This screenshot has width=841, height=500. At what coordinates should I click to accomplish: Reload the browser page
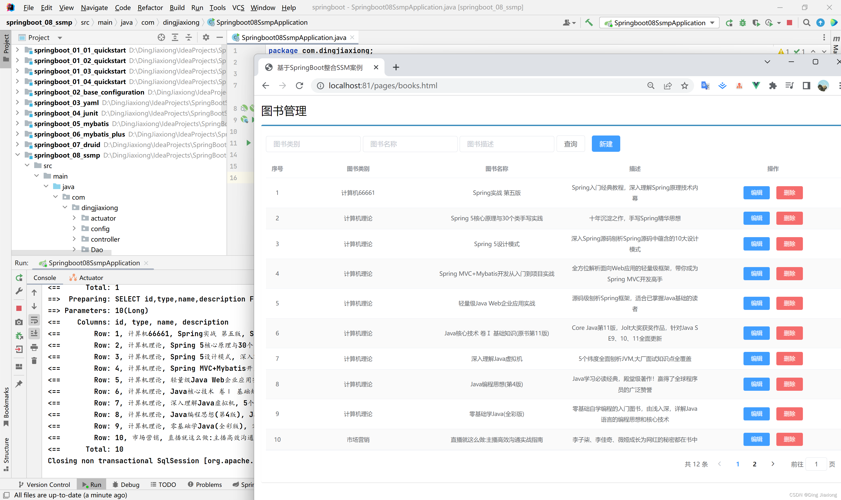pos(299,86)
